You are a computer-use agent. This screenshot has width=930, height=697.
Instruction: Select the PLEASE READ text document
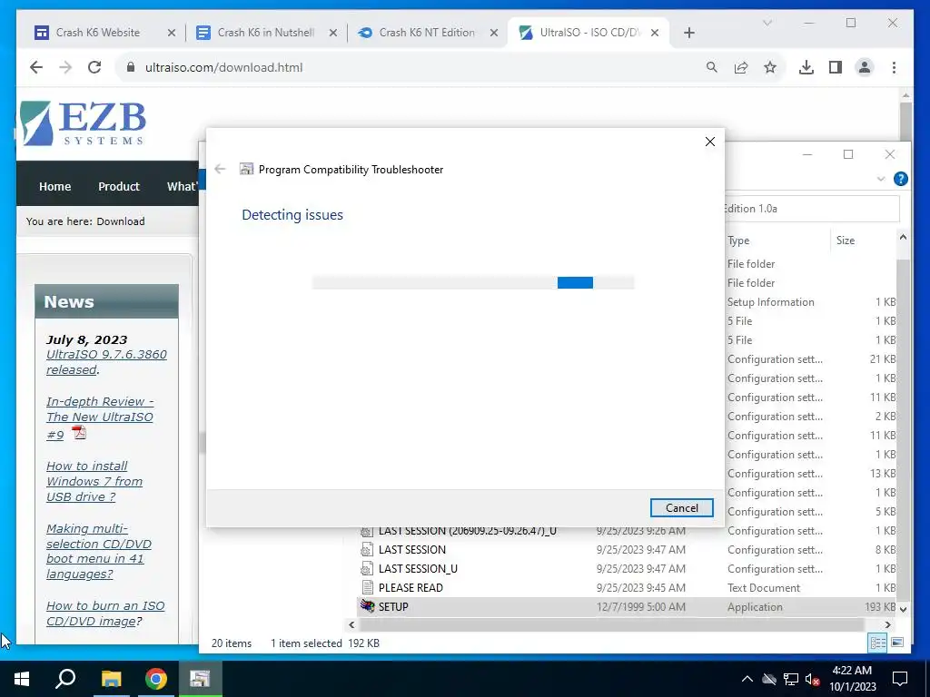click(627, 588)
